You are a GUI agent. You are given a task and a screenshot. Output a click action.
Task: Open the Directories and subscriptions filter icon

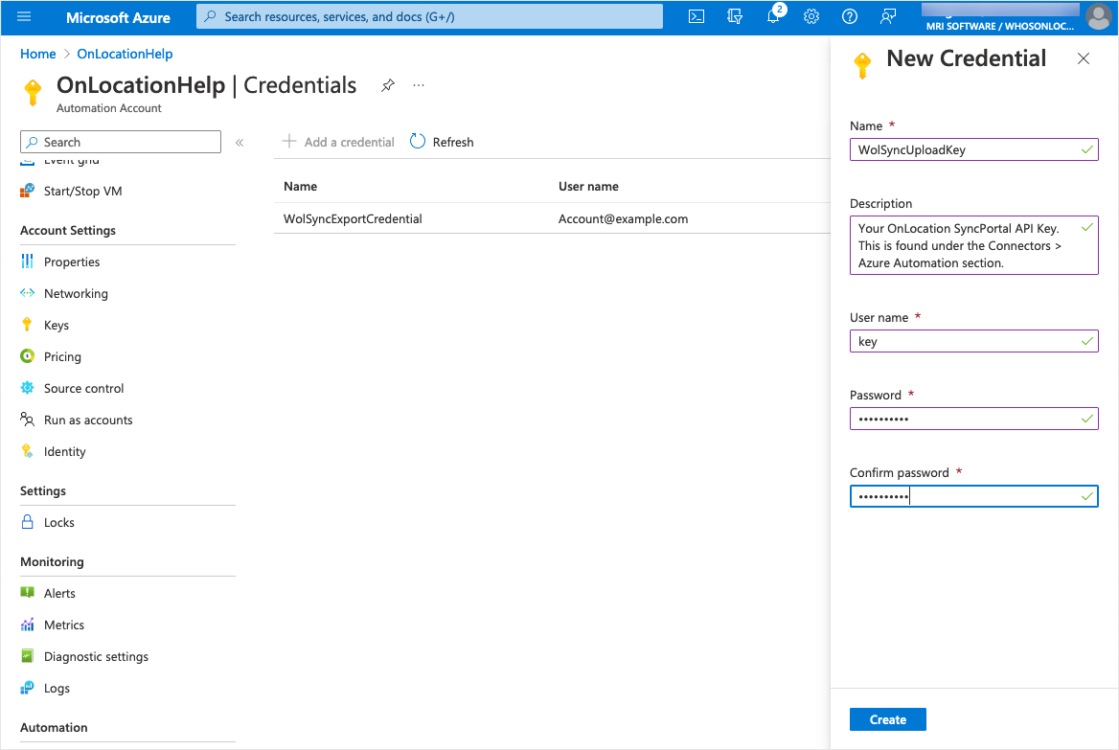pyautogui.click(x=734, y=16)
